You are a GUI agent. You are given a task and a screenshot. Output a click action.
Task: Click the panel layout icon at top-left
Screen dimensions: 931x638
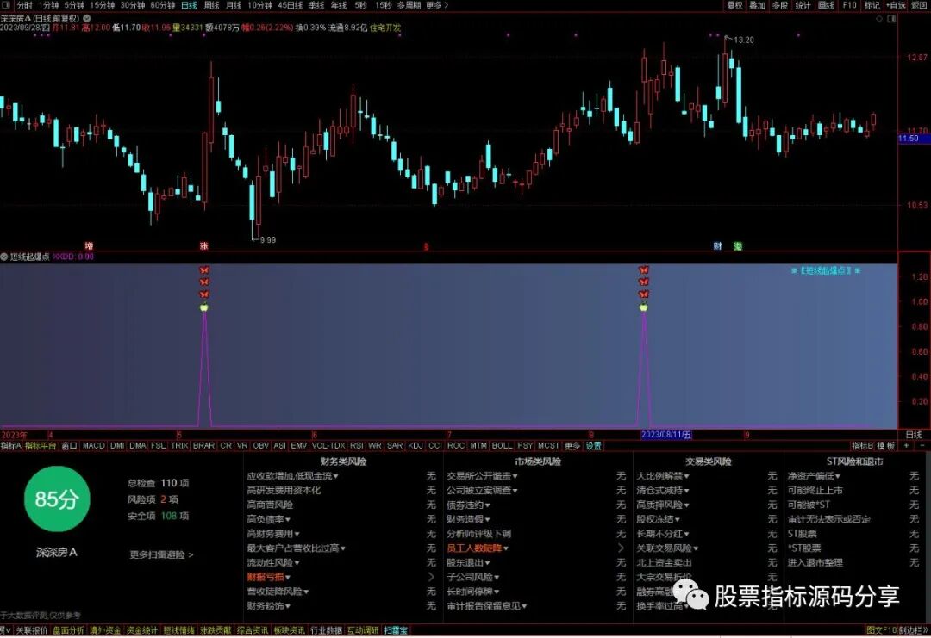[6, 5]
